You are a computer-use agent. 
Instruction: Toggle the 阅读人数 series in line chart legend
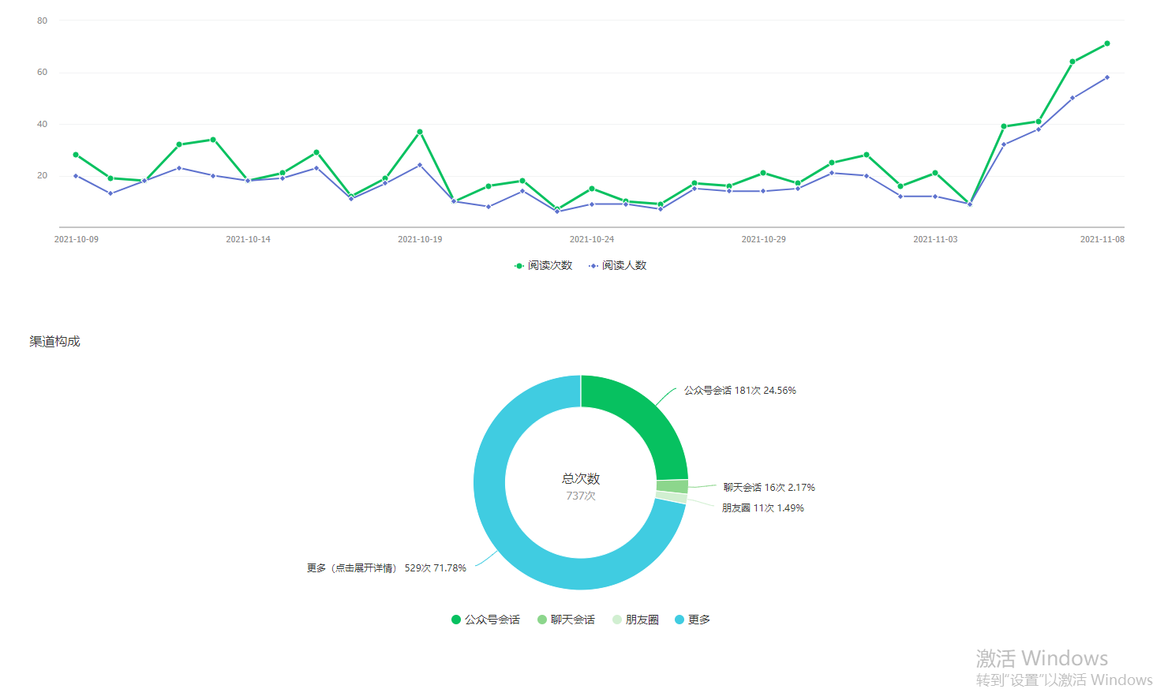(x=617, y=266)
